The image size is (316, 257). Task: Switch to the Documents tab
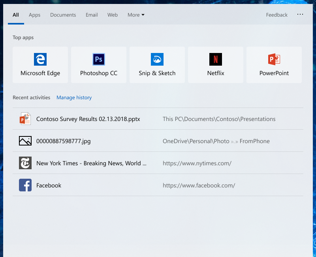pos(63,15)
